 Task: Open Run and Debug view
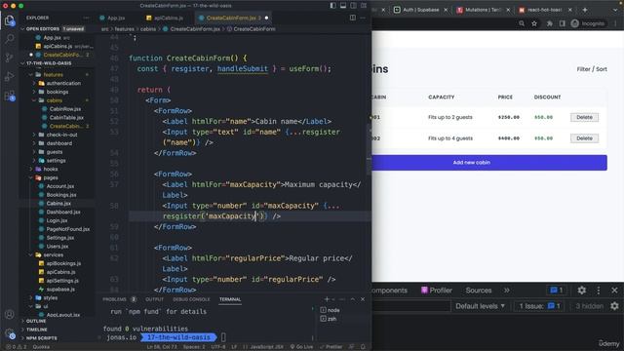coord(9,77)
